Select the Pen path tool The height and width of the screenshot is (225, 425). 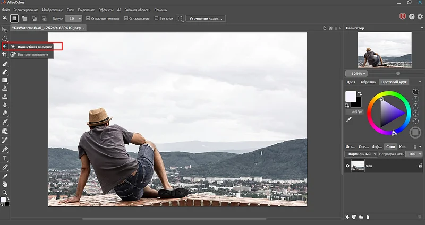click(5, 167)
